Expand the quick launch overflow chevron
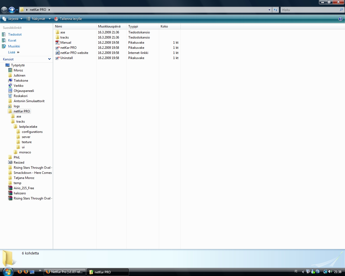345x276 pixels. tap(40, 271)
